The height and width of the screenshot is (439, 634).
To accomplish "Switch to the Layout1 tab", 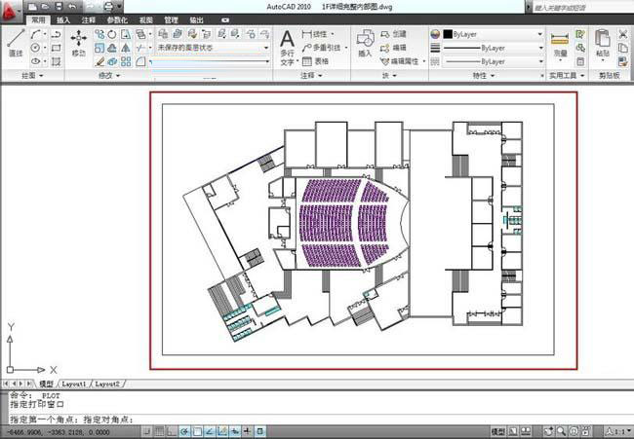I will pos(74,384).
